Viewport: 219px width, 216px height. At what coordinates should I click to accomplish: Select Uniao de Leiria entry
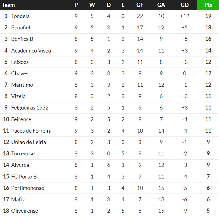(28, 142)
